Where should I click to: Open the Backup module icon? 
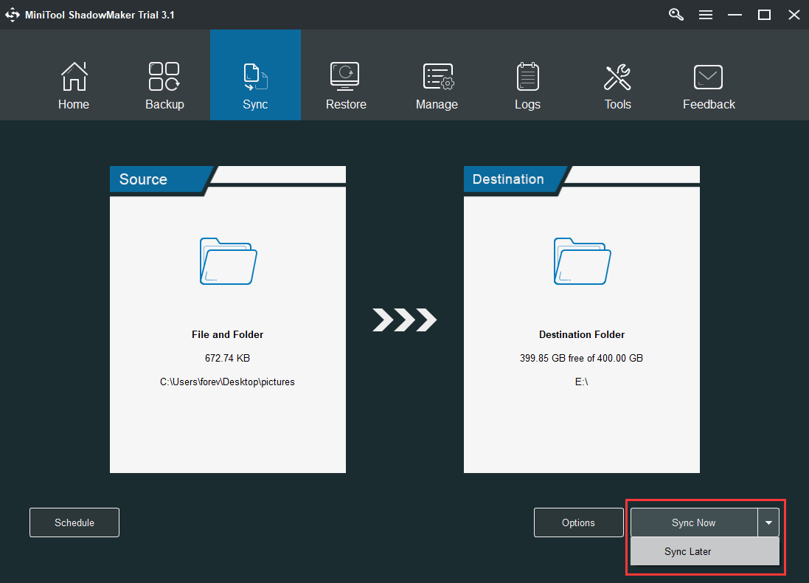(164, 76)
